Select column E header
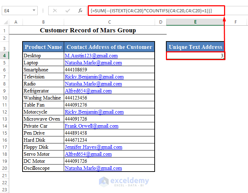The width and height of the screenshot is (248, 193). coord(195,22)
